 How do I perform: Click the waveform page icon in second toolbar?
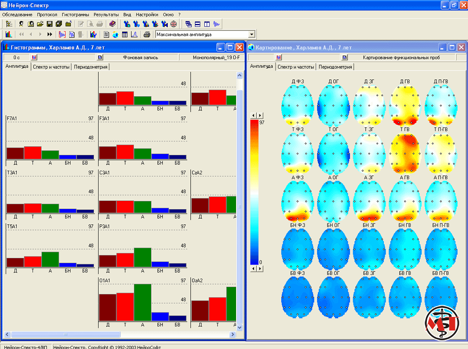[x=71, y=34]
